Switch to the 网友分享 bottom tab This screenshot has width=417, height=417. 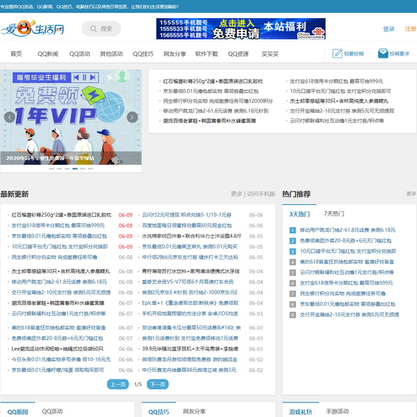[x=194, y=411]
